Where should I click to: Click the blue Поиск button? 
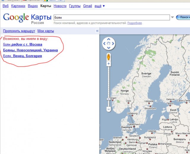coord(183,17)
